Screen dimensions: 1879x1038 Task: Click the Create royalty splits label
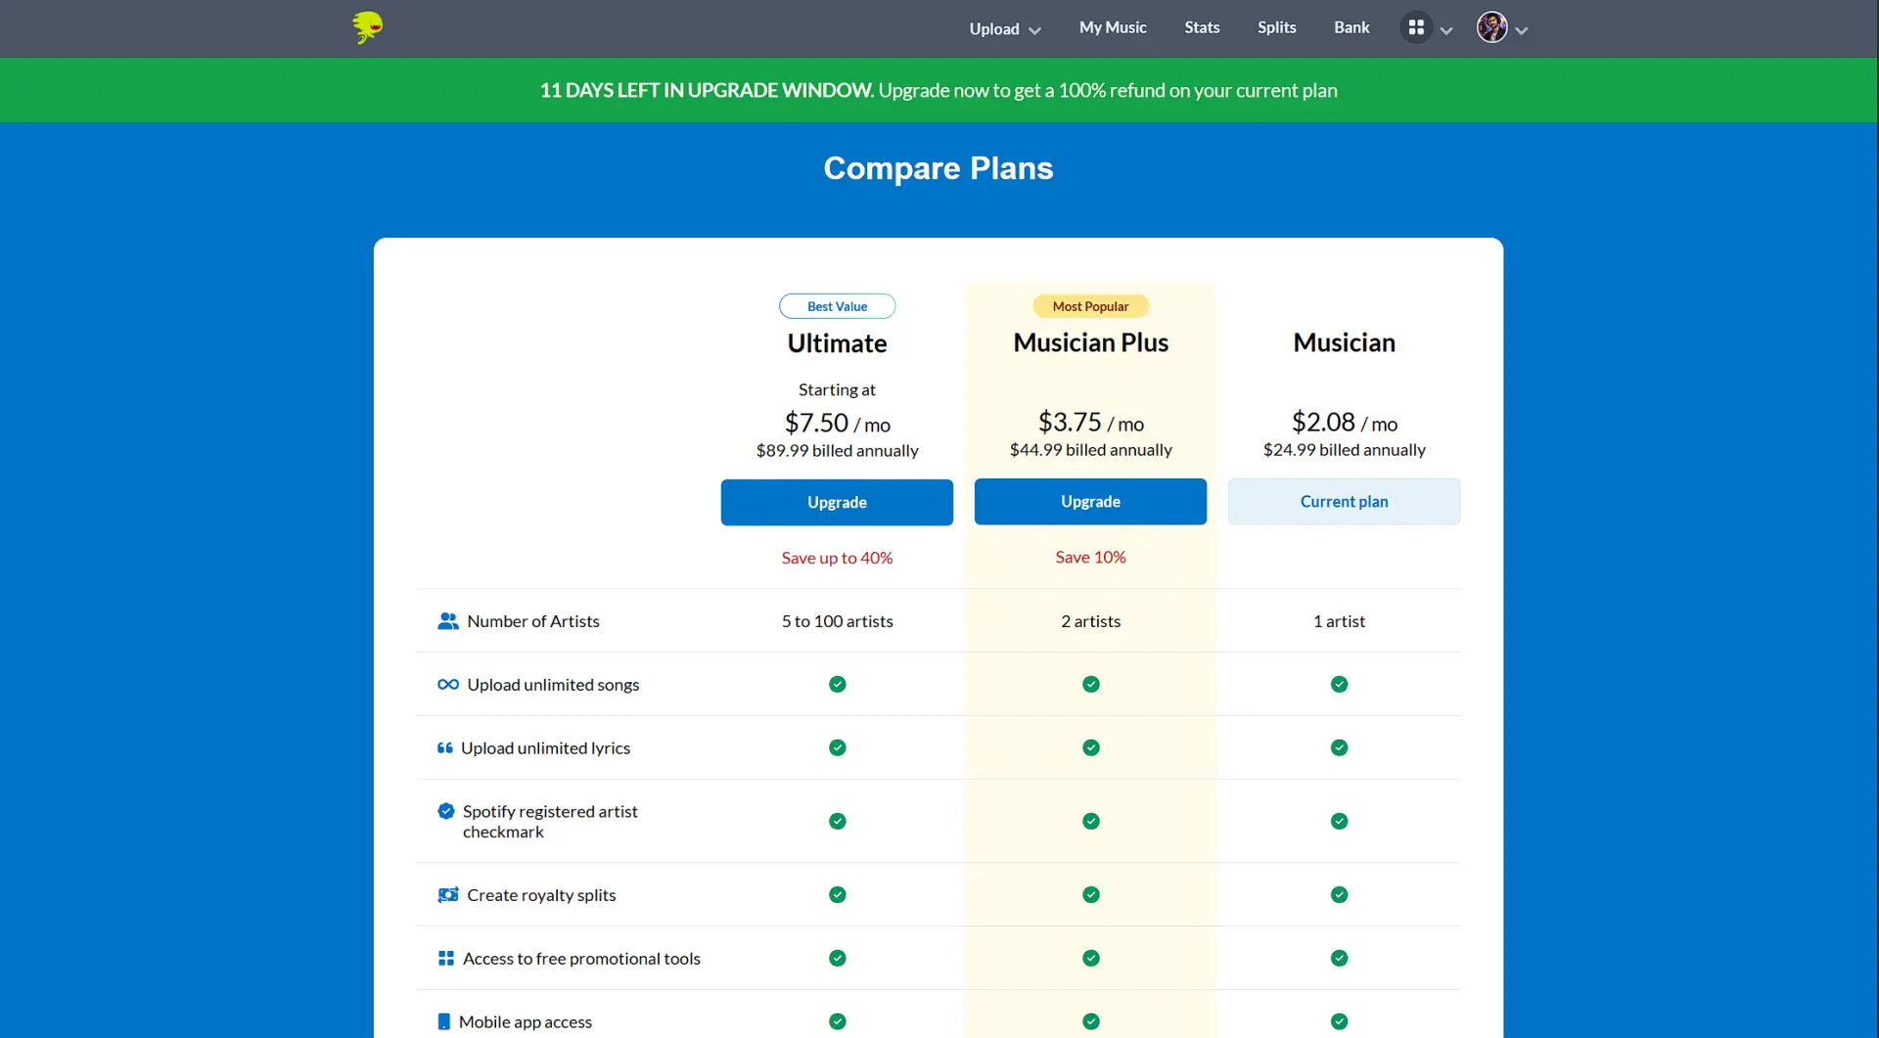coord(541,895)
